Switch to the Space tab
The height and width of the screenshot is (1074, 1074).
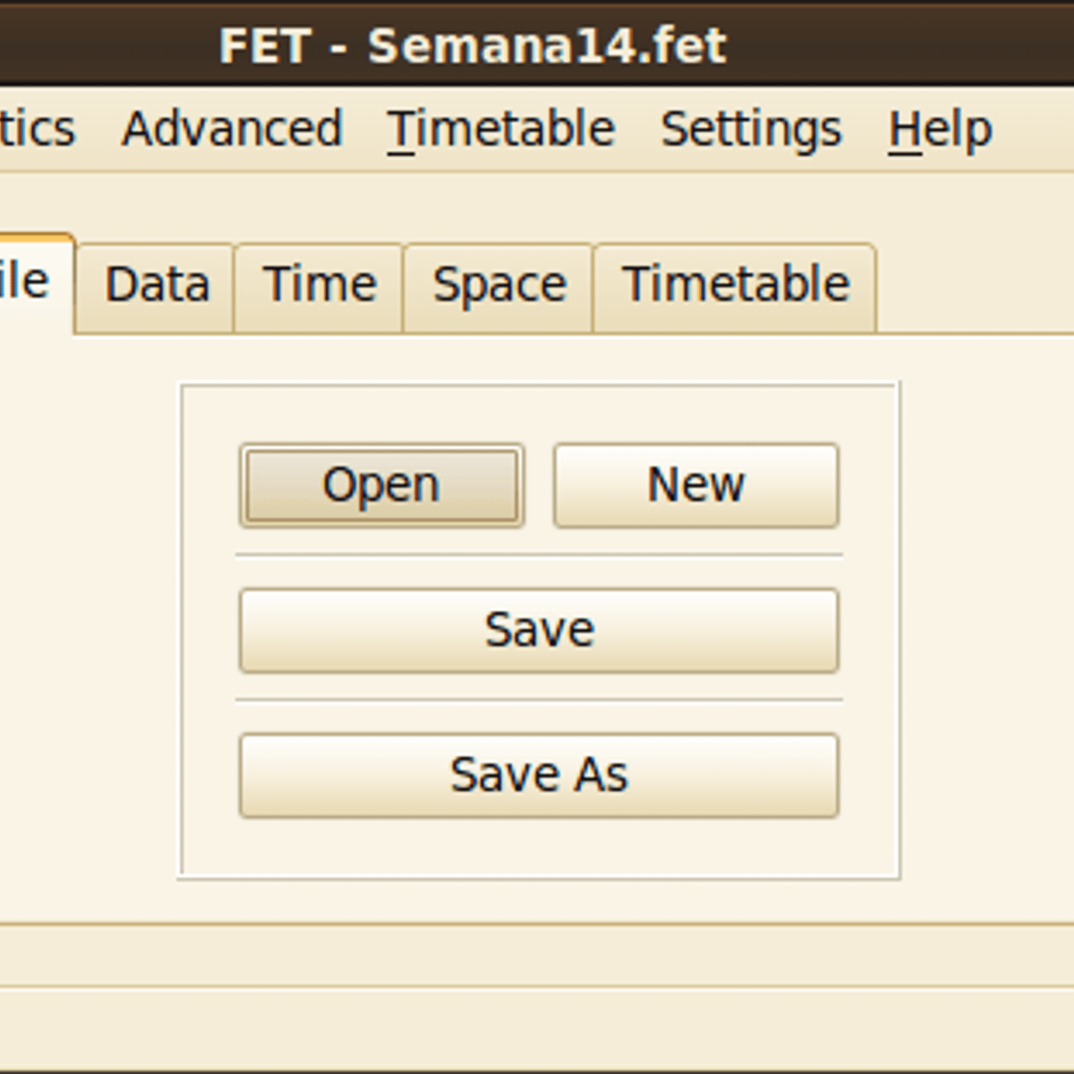[x=499, y=286]
